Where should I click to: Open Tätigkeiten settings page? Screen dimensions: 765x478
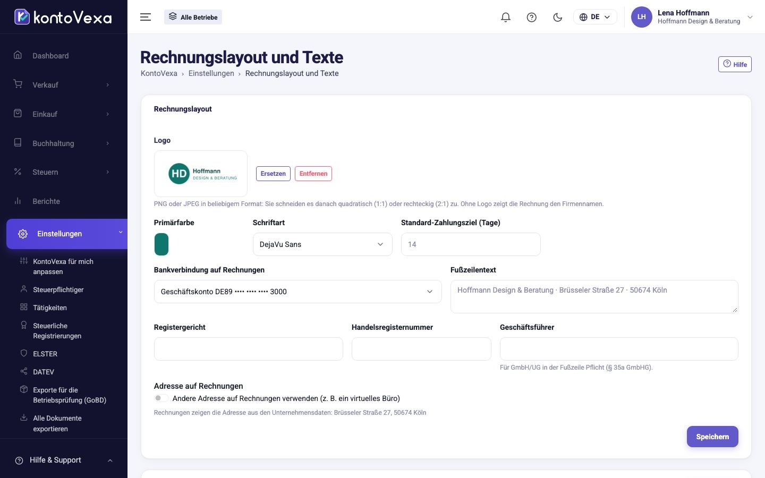(x=50, y=308)
